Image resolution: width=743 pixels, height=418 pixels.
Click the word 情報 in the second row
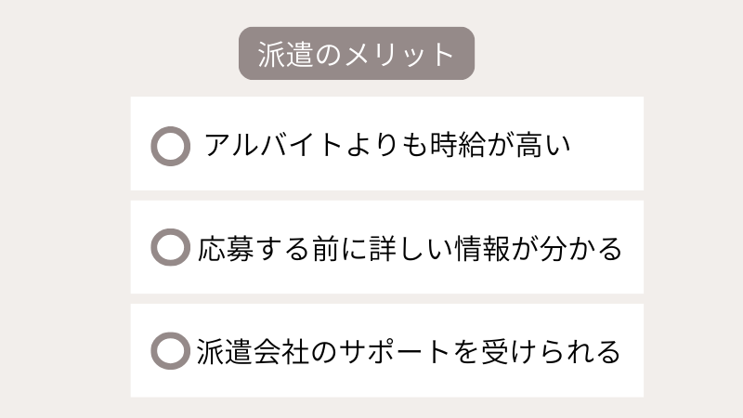click(x=478, y=249)
